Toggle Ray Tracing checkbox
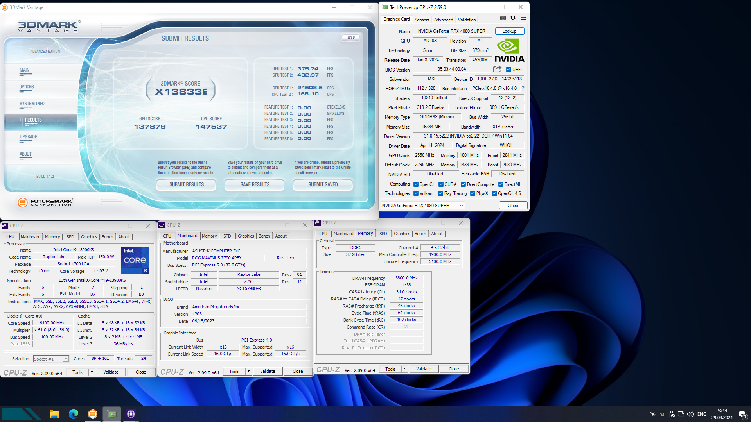 (x=441, y=193)
